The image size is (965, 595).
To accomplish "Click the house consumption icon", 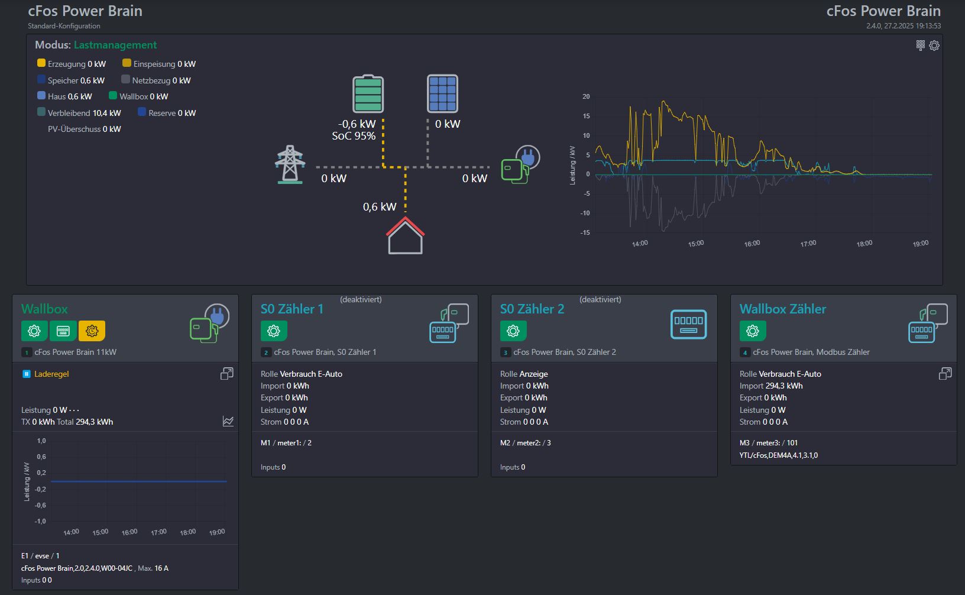I will tap(405, 235).
